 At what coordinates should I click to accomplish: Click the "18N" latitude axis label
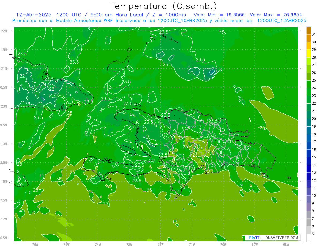(4, 181)
